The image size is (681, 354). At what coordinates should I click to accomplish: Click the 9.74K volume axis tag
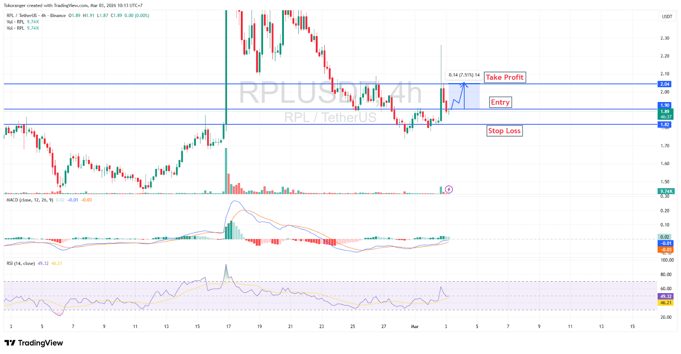(666, 191)
